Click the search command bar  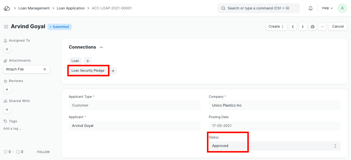click(x=258, y=8)
